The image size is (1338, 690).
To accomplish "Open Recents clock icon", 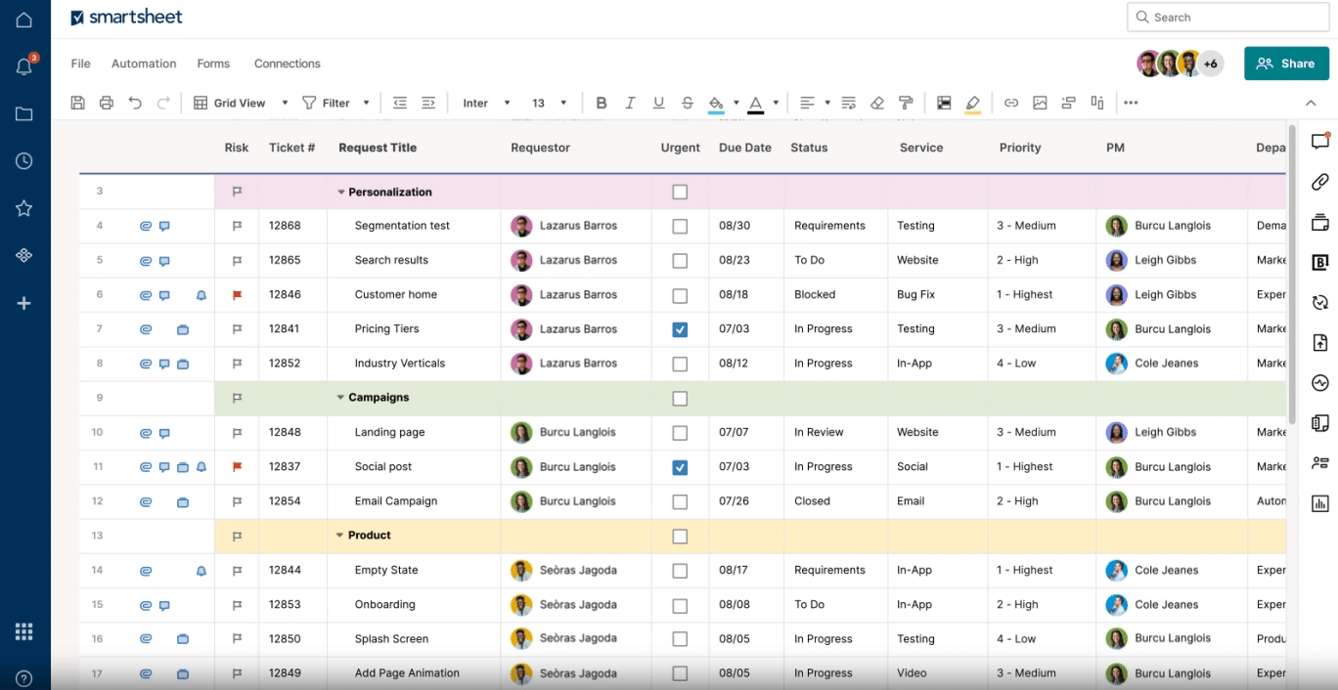I will point(24,161).
